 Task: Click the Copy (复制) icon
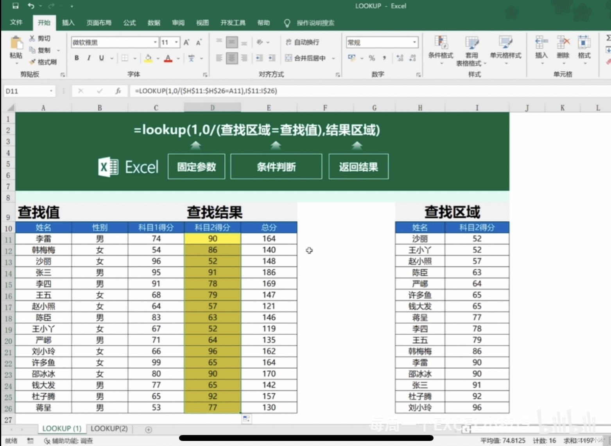pos(32,50)
